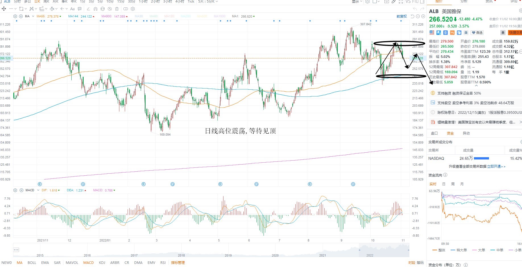
Task: Switch to 月K monthly chart
Action: 56,1
